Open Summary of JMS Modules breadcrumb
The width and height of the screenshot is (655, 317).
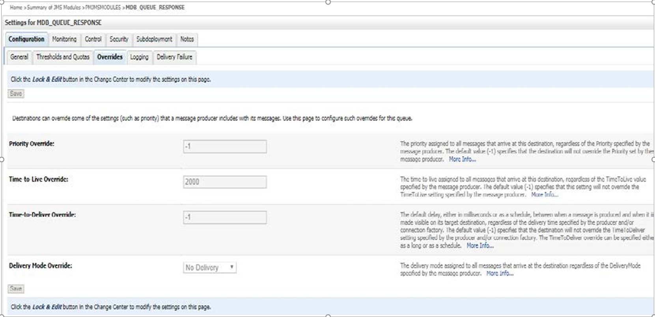click(x=54, y=7)
